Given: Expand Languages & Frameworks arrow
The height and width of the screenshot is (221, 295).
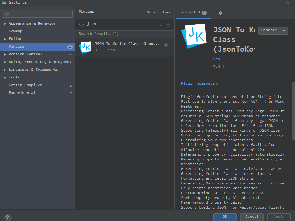Looking at the screenshot, I should (x=5, y=70).
